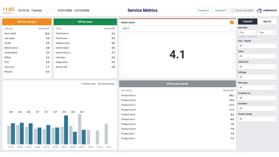279x157 pixels.
Task: Open the Select metric MTTT dropdown
Action: click(x=177, y=28)
